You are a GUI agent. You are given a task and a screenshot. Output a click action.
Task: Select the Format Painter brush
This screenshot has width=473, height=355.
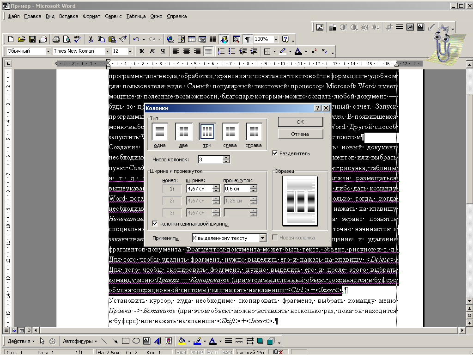[123, 39]
